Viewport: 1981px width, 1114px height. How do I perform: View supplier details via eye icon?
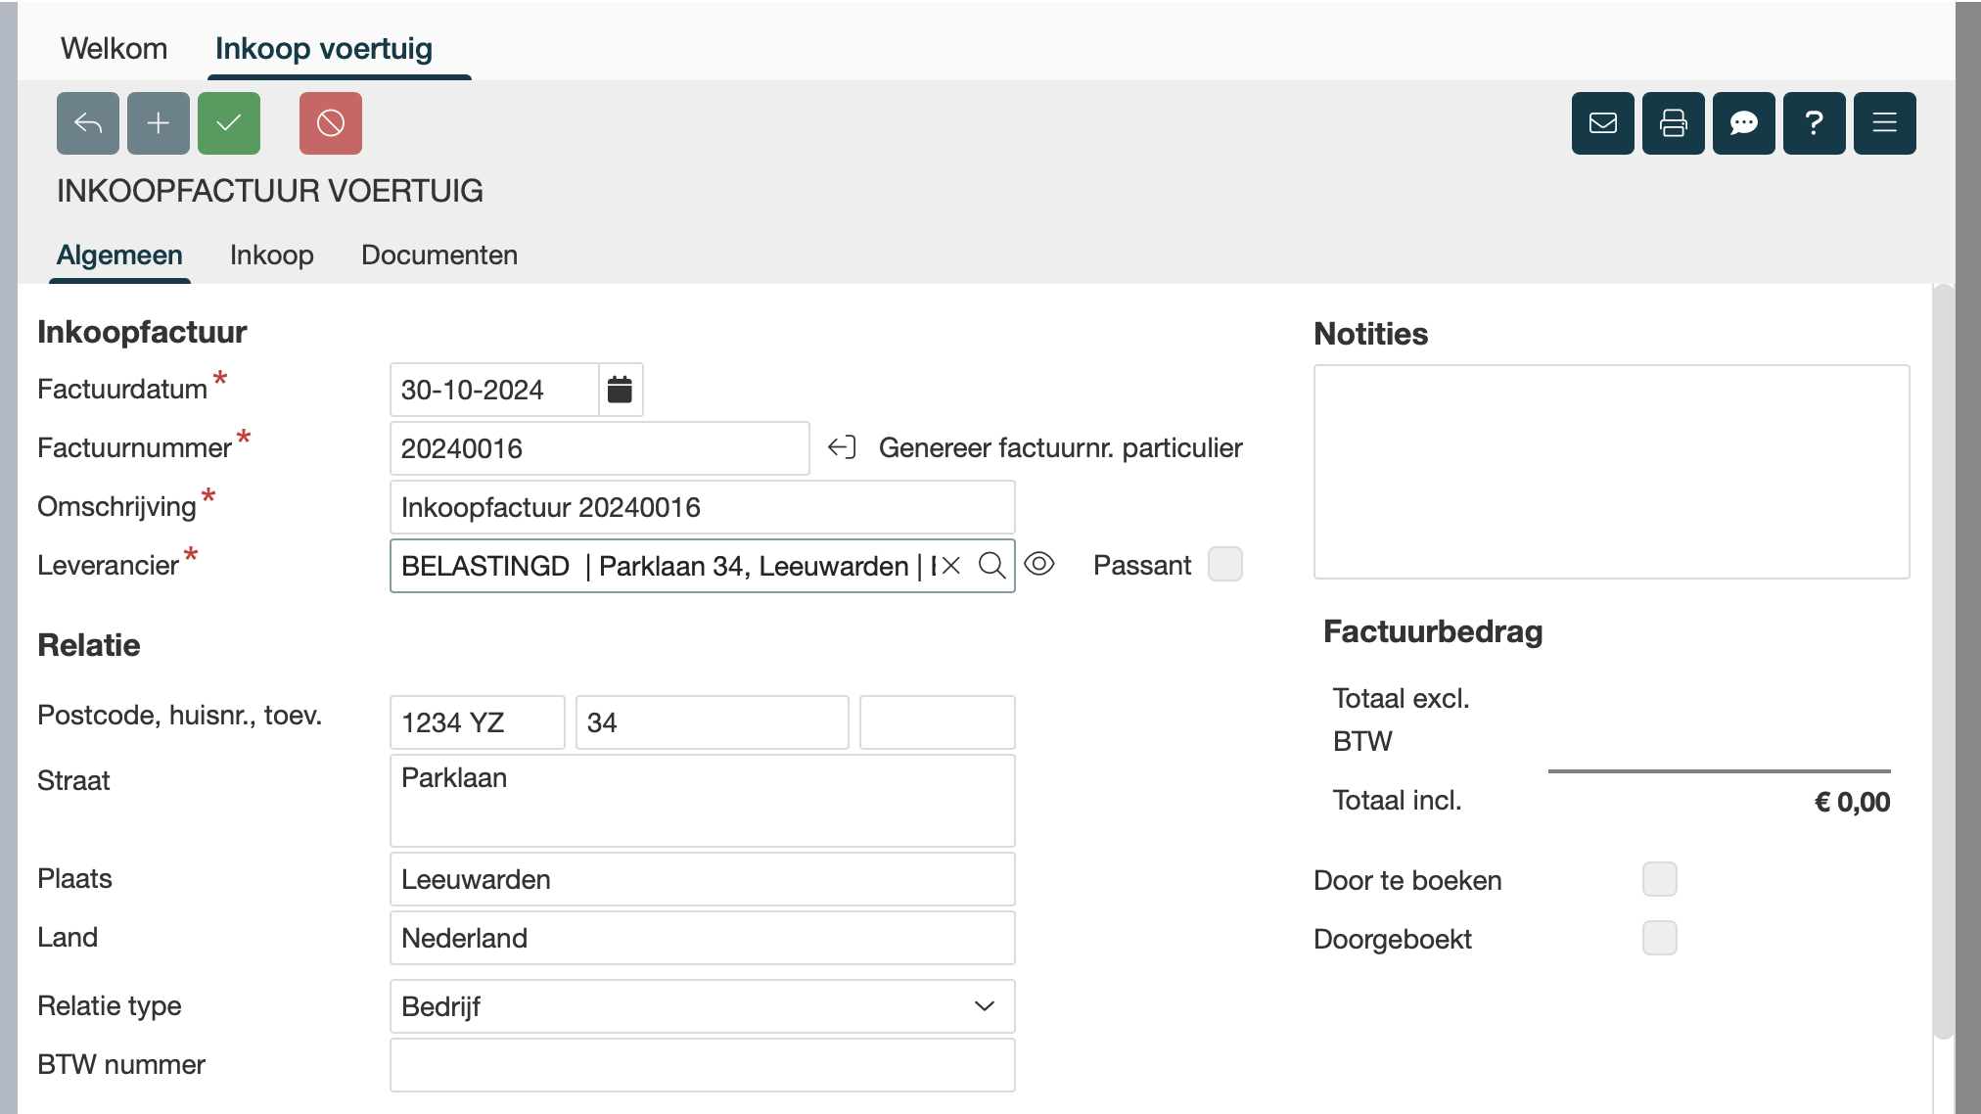point(1039,564)
